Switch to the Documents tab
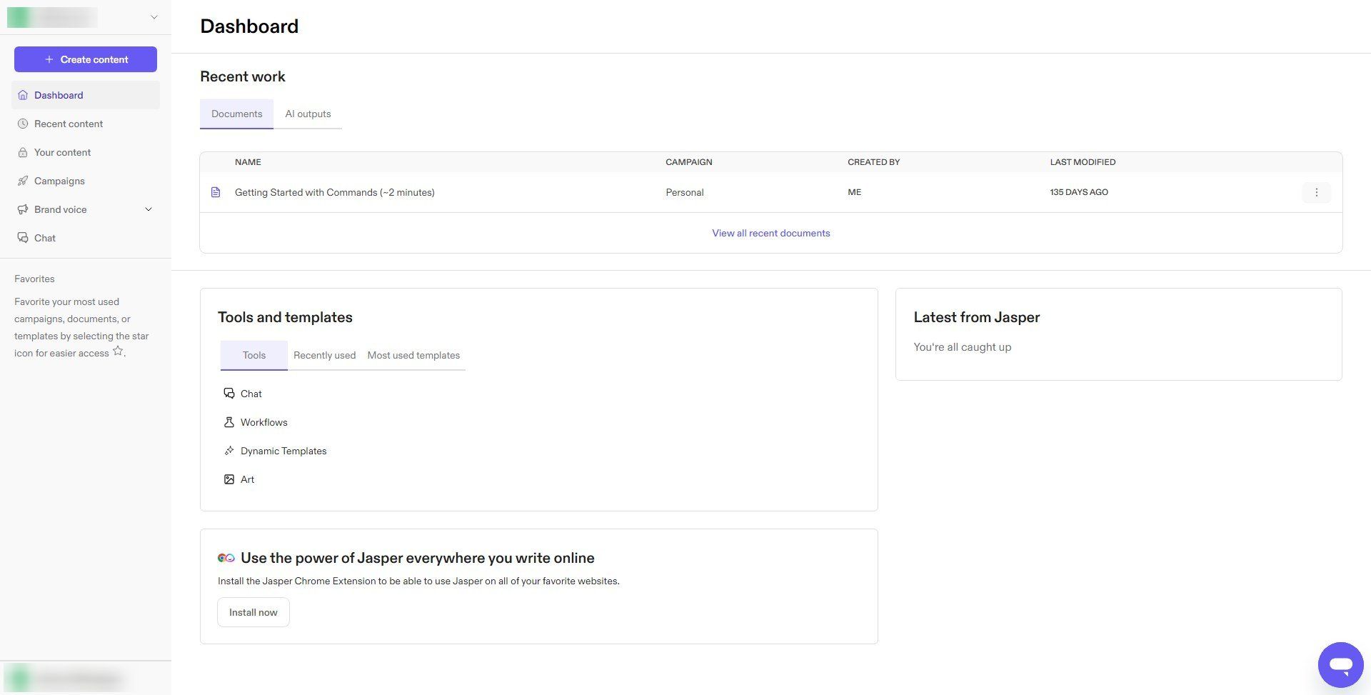Viewport: 1371px width, 695px height. [x=236, y=114]
